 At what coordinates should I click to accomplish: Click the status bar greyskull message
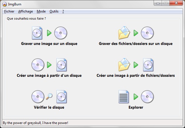tap(36, 123)
